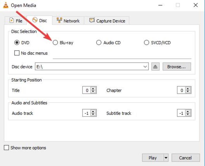Open the Network tab
This screenshot has width=205, height=166.
(x=68, y=21)
